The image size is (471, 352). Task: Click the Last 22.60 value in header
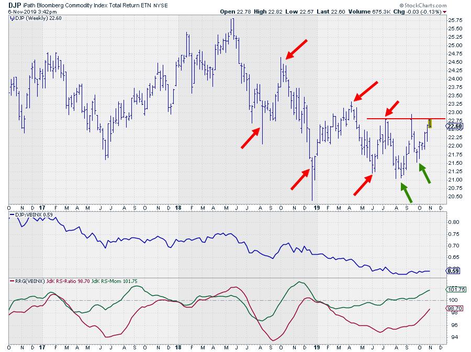[331, 12]
